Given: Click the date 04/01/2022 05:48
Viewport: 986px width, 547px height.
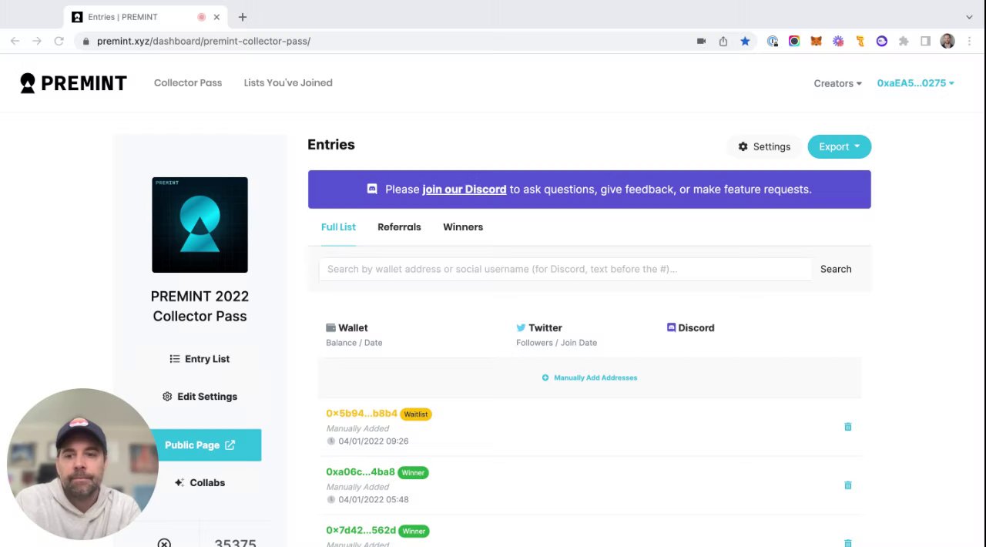Looking at the screenshot, I should [x=374, y=499].
